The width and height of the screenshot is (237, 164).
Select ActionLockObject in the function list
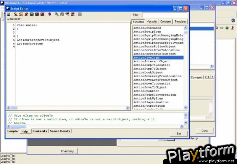(x=158, y=72)
